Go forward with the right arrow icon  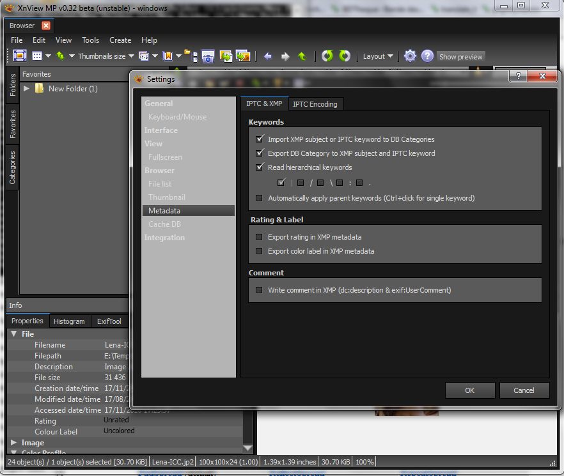[x=285, y=56]
